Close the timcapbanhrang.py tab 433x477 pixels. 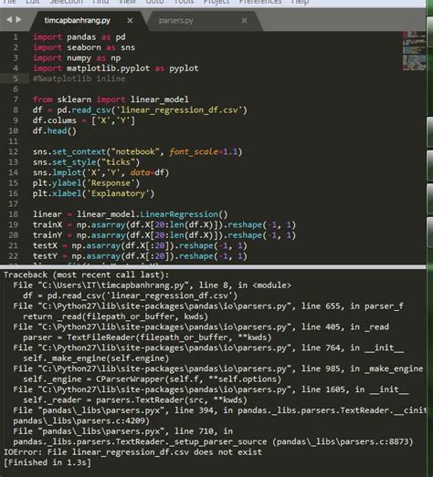(x=130, y=21)
